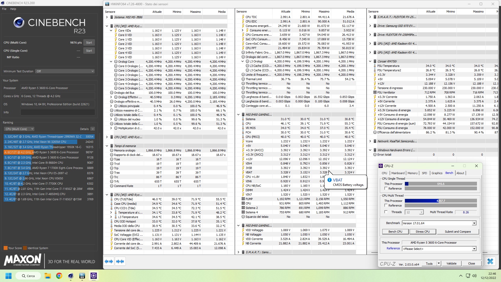Enable Reference checkbox under CPU Multi Thread

tap(386, 205)
